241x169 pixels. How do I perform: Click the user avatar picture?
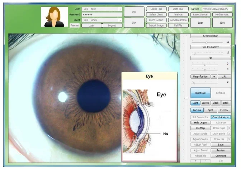click(55, 17)
